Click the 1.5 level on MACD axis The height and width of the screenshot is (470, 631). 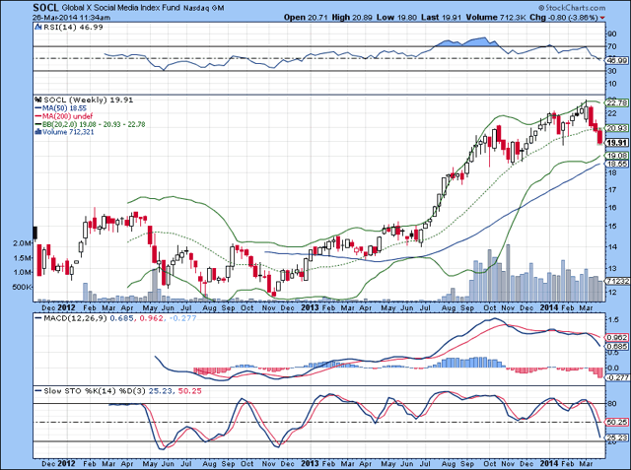click(613, 319)
